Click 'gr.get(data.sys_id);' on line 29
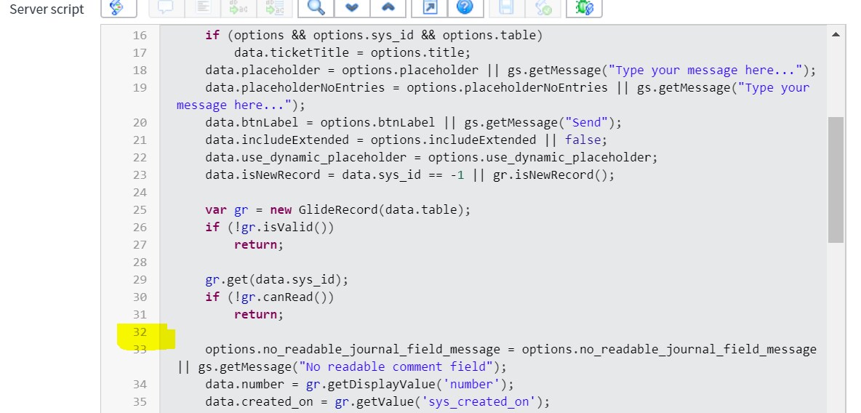The image size is (861, 413). [277, 279]
